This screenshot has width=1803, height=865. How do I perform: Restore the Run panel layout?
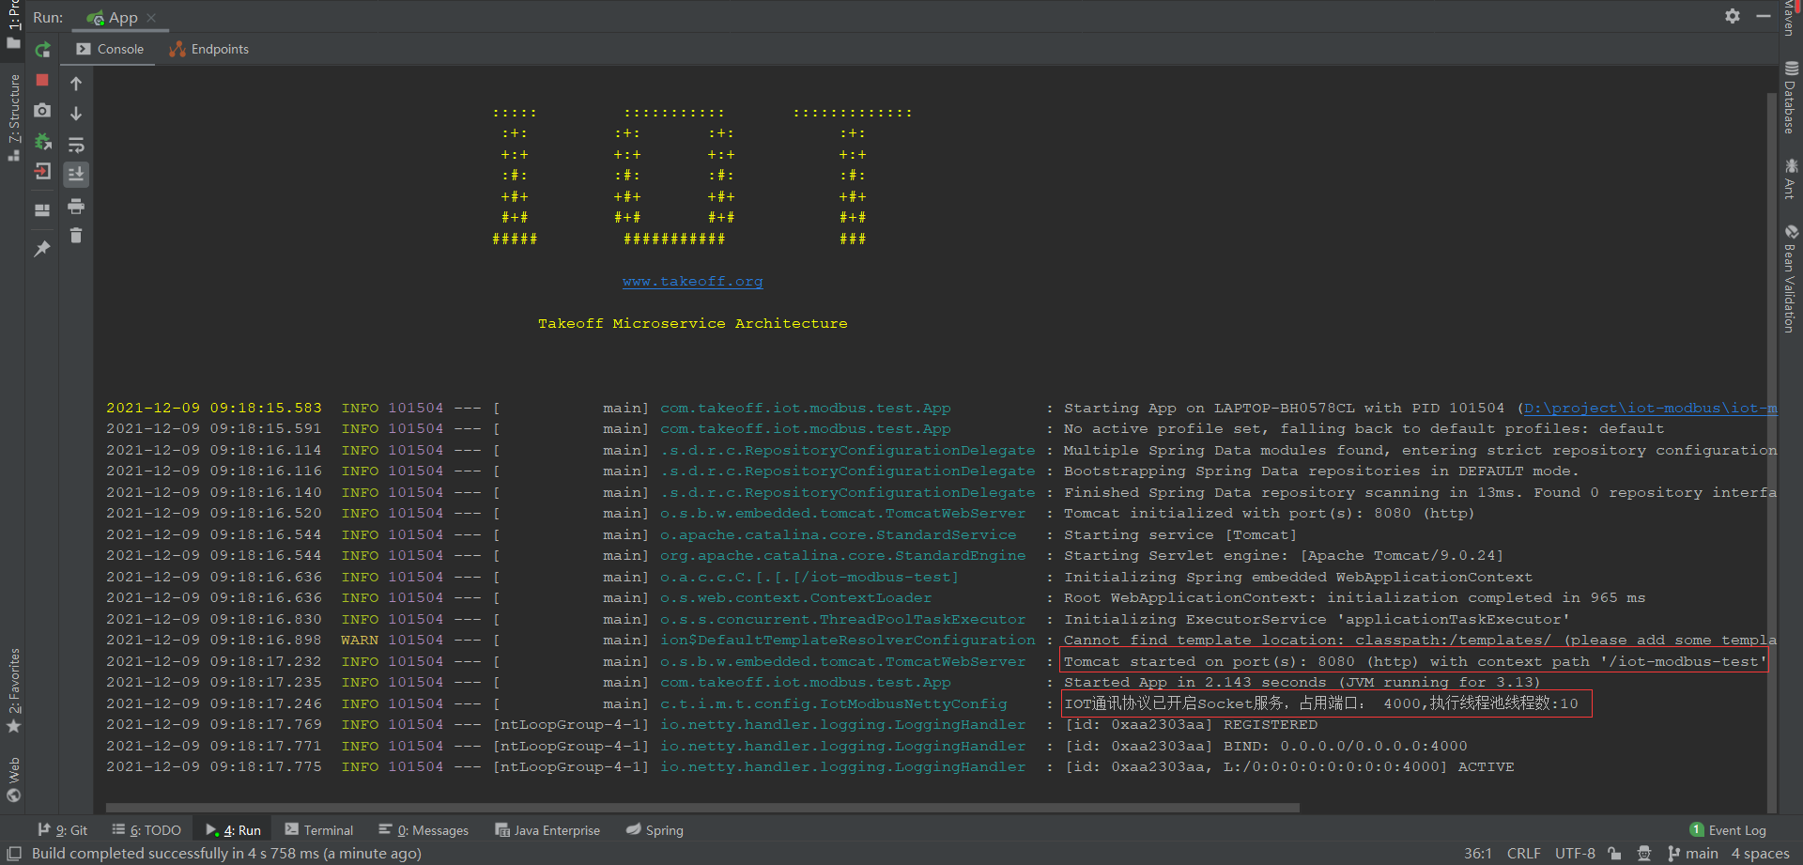(x=42, y=210)
